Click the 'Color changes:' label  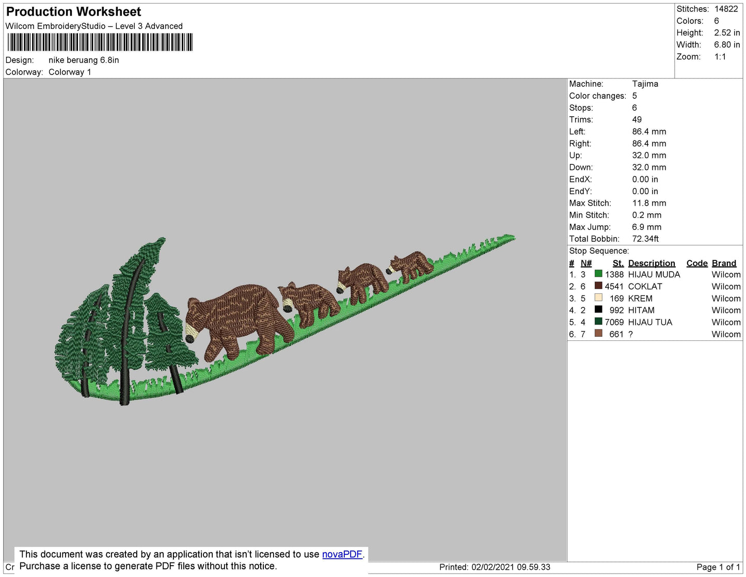point(597,96)
